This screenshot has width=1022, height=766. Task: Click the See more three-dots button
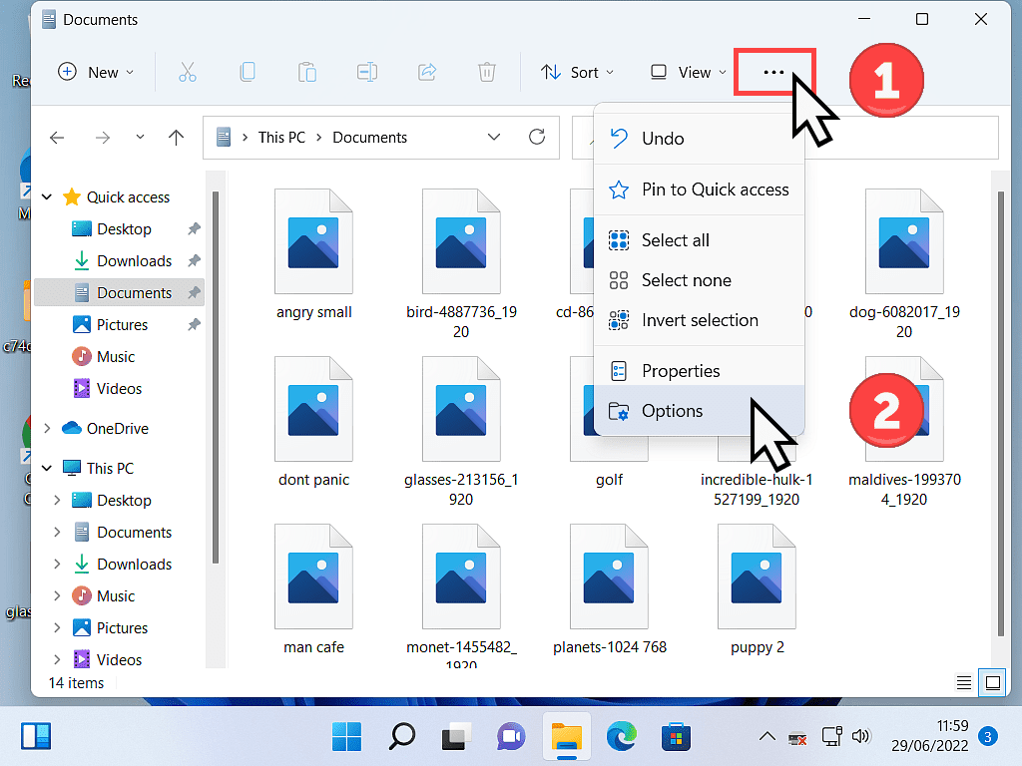[773, 73]
